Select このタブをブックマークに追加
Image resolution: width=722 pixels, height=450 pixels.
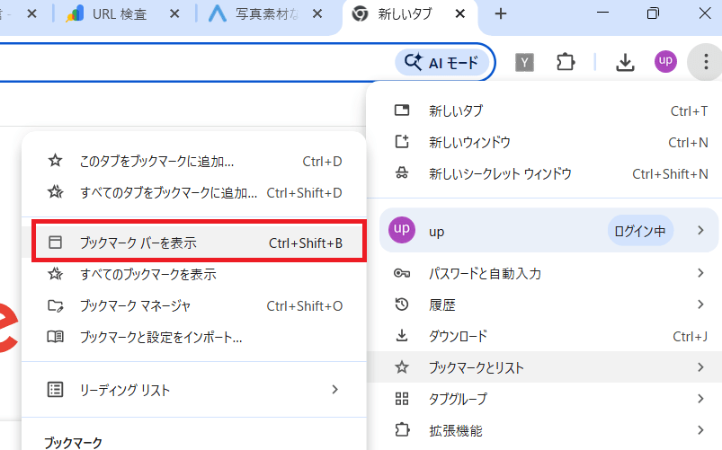156,162
